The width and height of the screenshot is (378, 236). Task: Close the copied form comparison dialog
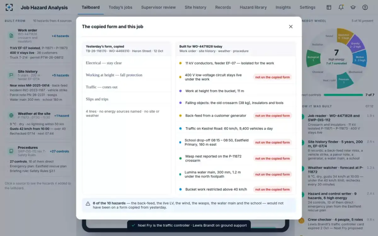point(291,26)
